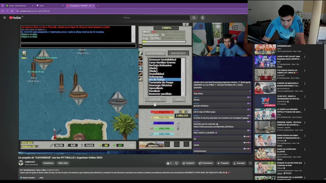
Task: Start voice search with microphone icon
Action: [x=202, y=18]
